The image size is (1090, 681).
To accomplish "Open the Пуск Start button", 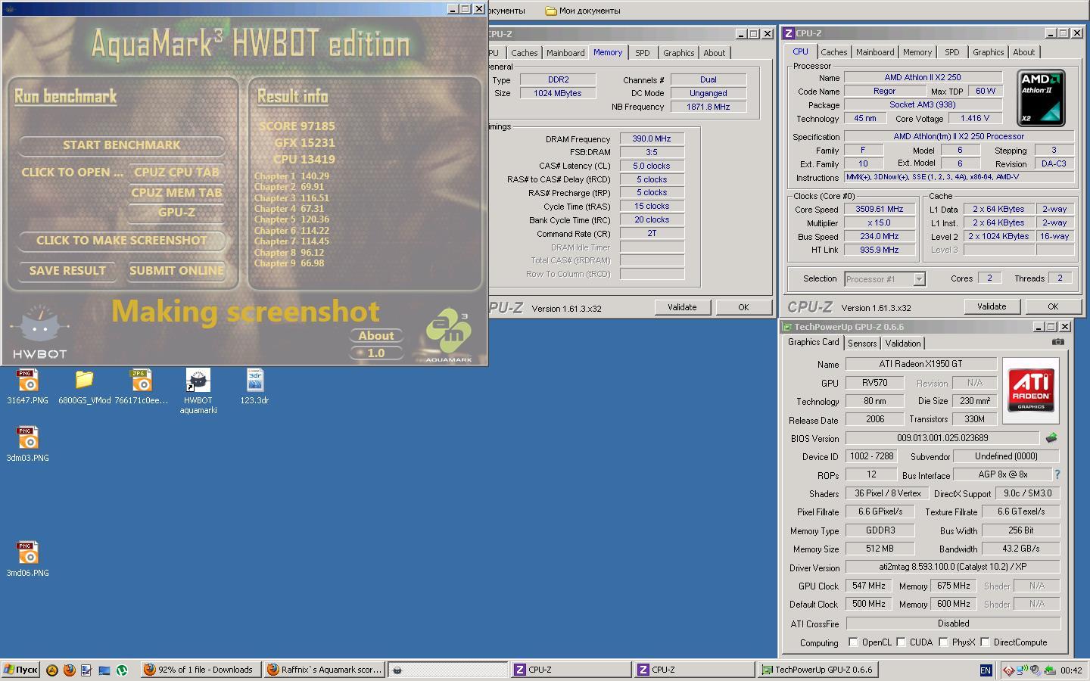I will tap(20, 670).
